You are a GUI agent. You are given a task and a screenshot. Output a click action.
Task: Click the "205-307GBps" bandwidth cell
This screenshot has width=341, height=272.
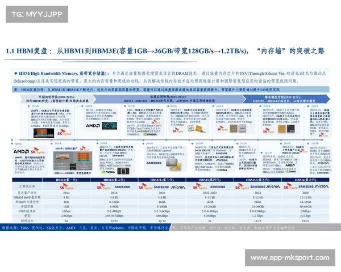pyautogui.click(x=114, y=216)
